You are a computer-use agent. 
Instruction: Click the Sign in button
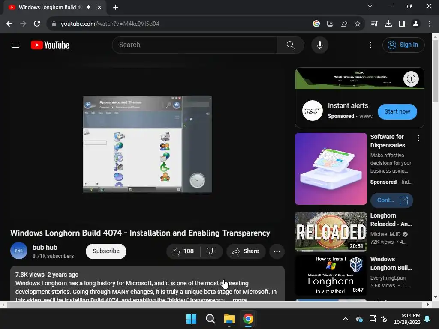click(403, 45)
